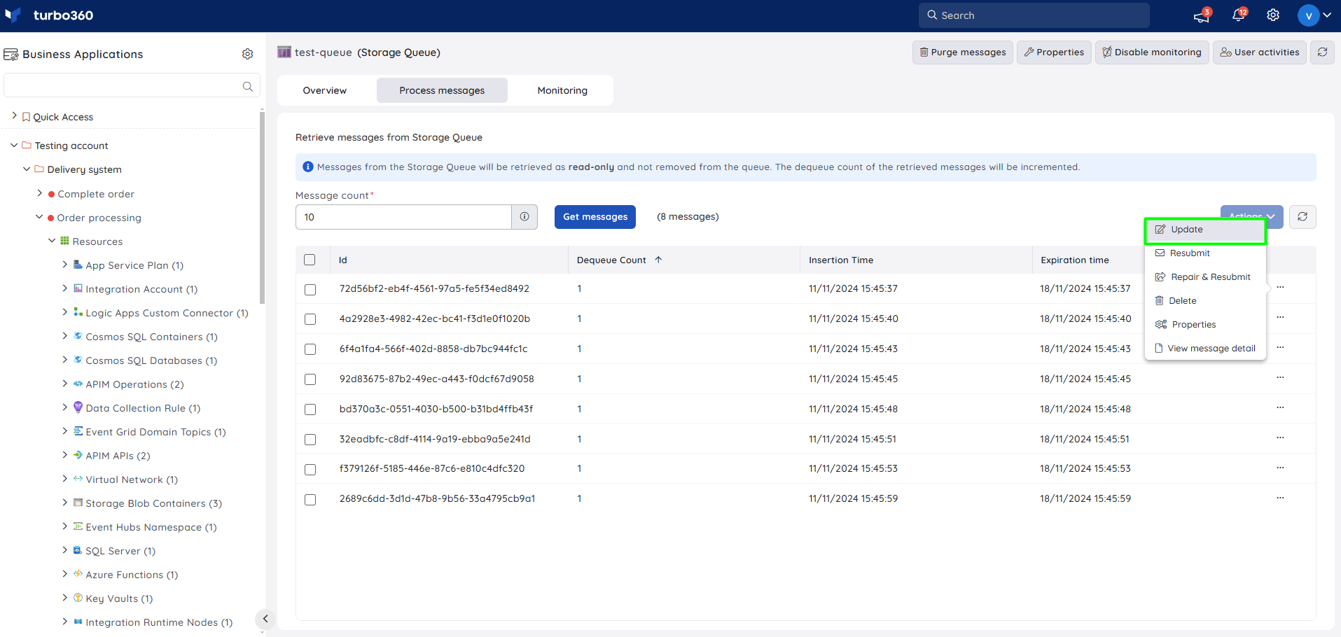Click Disable monitoring button

click(1152, 52)
